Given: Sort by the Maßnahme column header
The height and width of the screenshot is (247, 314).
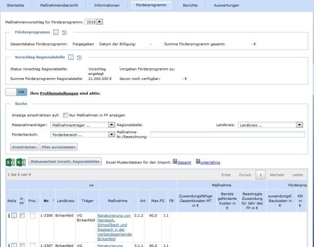Looking at the screenshot, I should [x=118, y=201].
